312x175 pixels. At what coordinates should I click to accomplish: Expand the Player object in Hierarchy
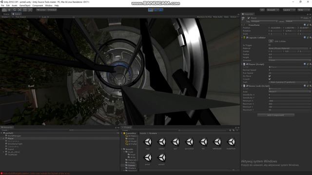click(3, 139)
